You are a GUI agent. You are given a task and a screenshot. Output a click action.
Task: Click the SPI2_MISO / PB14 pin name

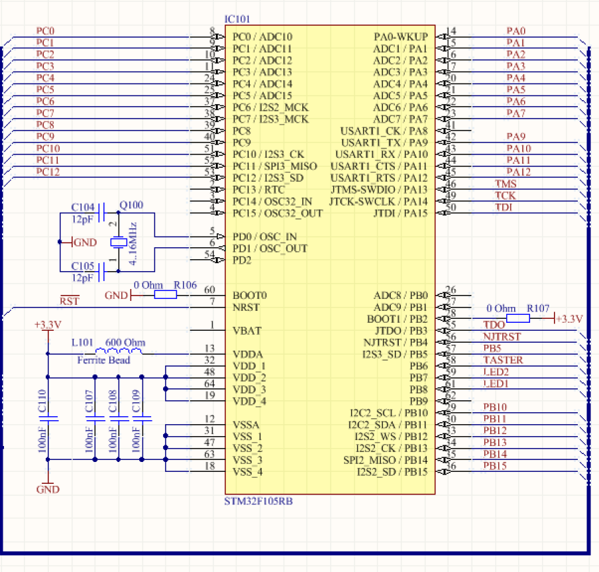click(386, 460)
